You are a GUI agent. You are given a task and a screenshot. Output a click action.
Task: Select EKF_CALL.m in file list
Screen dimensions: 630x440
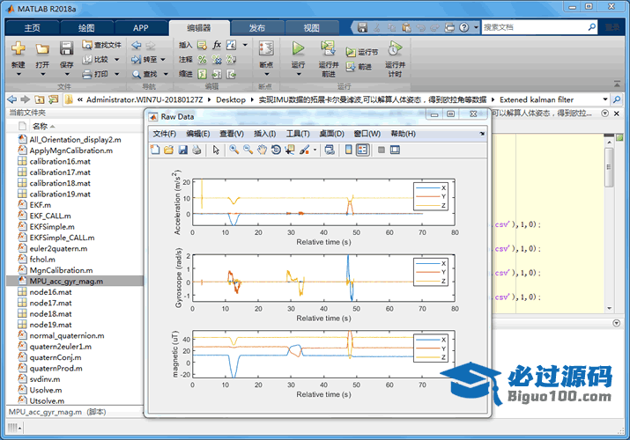(x=50, y=215)
